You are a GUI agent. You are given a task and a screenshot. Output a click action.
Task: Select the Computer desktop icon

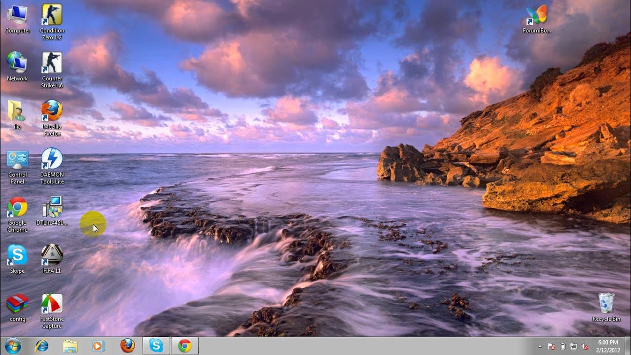(17, 19)
